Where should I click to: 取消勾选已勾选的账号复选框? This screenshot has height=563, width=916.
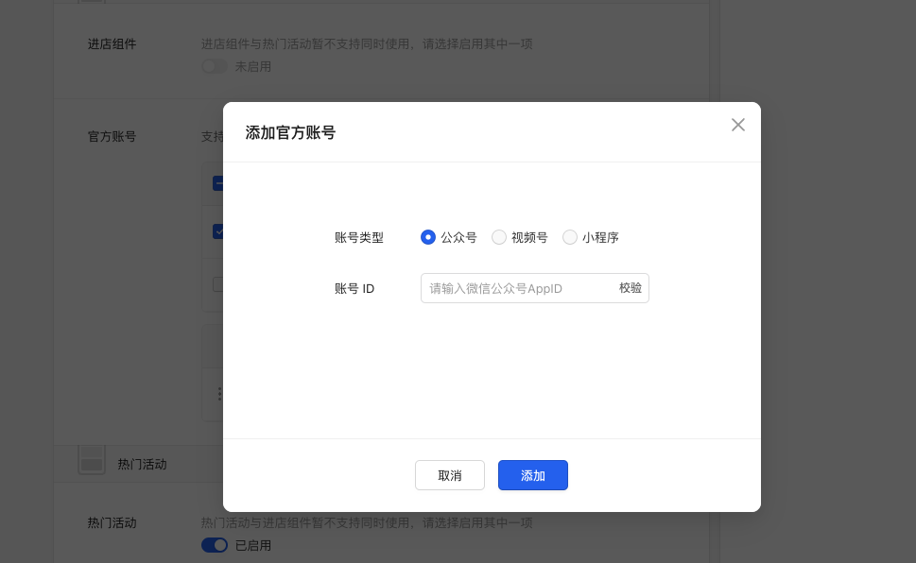coord(219,230)
